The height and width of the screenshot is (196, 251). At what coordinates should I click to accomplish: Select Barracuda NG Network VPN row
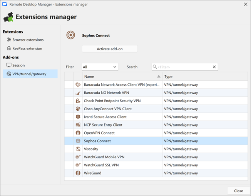[x=156, y=93]
